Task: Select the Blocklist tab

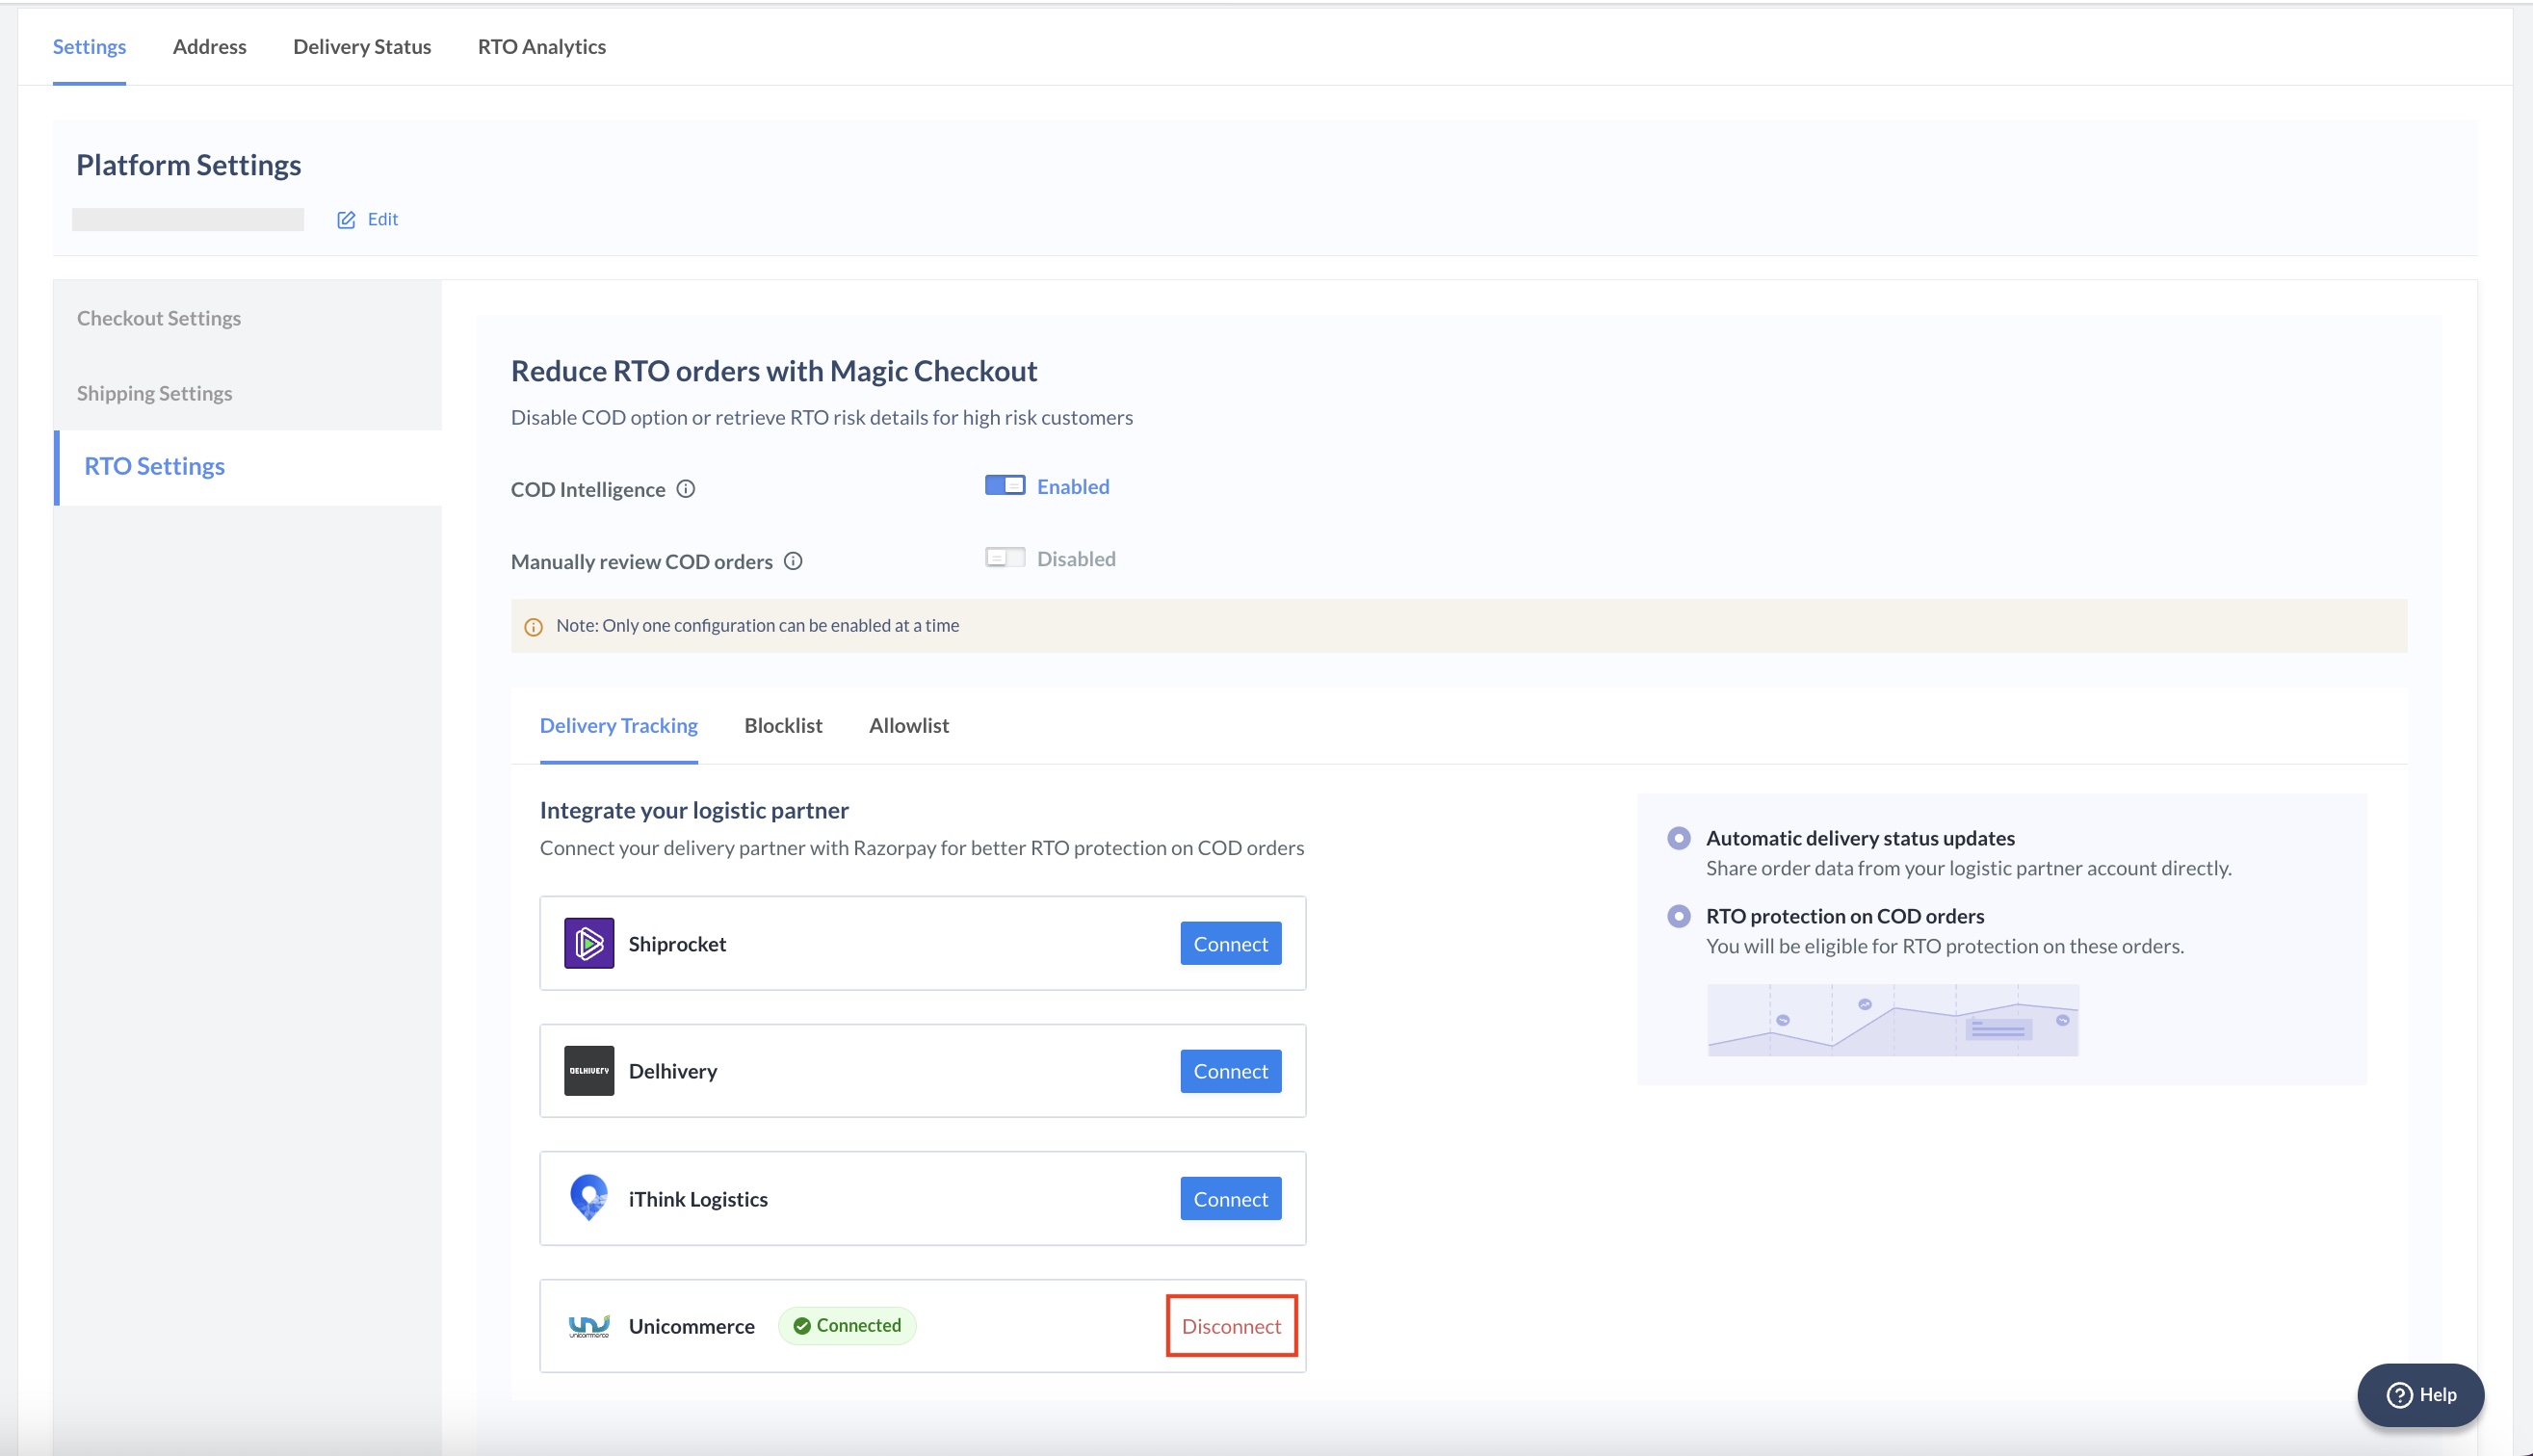Action: coord(783,725)
